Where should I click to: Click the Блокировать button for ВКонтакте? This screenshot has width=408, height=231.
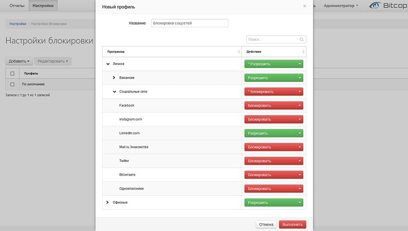coord(270,175)
